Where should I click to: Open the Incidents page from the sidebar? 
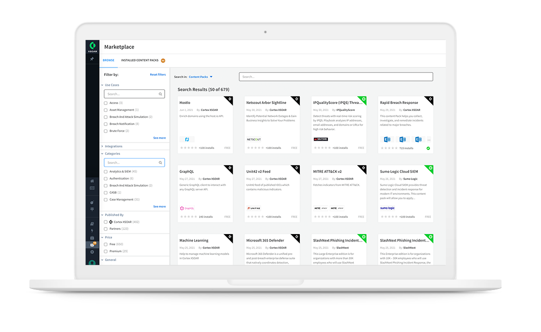pyautogui.click(x=93, y=188)
